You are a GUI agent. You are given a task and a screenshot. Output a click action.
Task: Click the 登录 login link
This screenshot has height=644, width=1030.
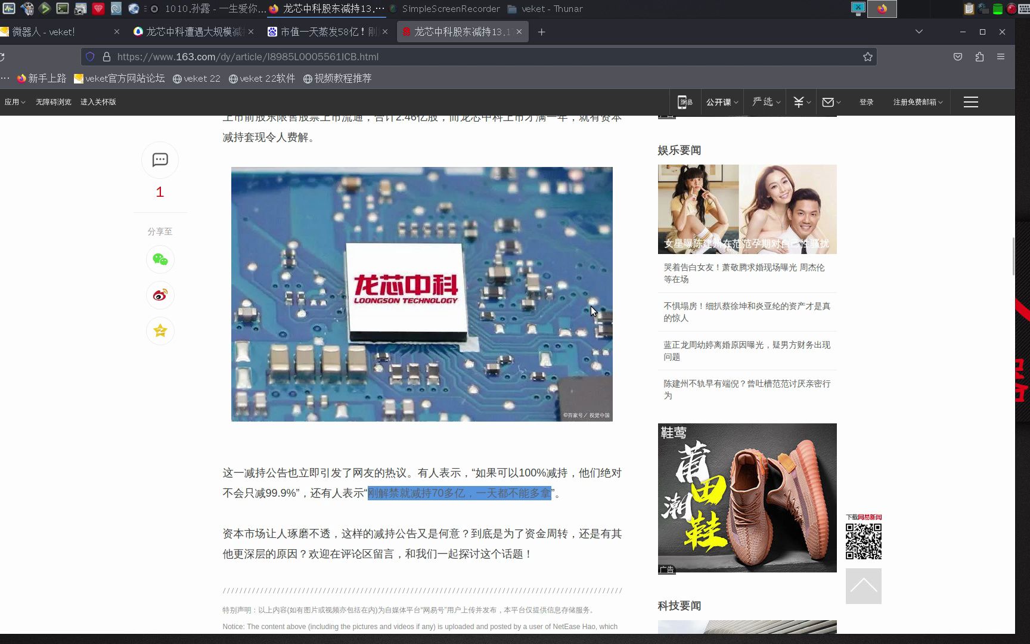pyautogui.click(x=867, y=102)
